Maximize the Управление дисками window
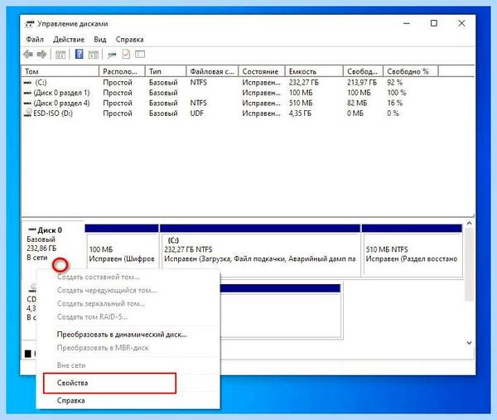497x420 pixels. coord(433,23)
